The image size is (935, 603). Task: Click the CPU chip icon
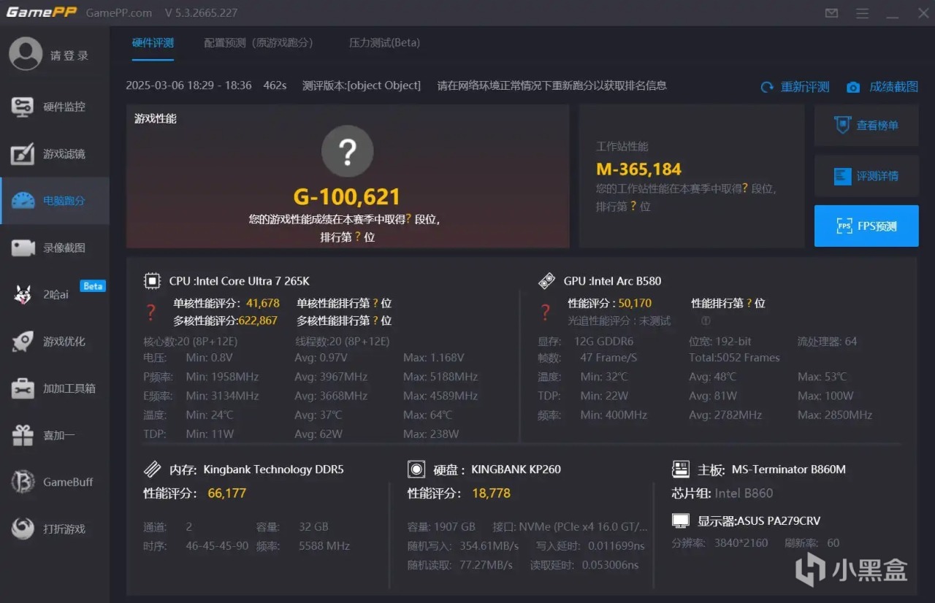tap(152, 281)
